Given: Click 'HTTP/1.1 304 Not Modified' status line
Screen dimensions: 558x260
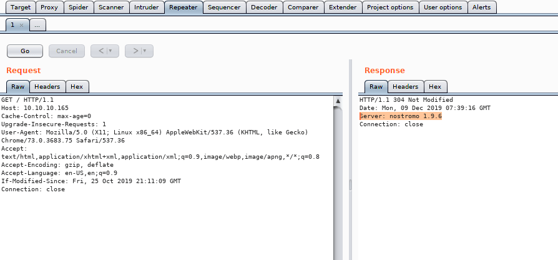Looking at the screenshot, I should 406,100.
